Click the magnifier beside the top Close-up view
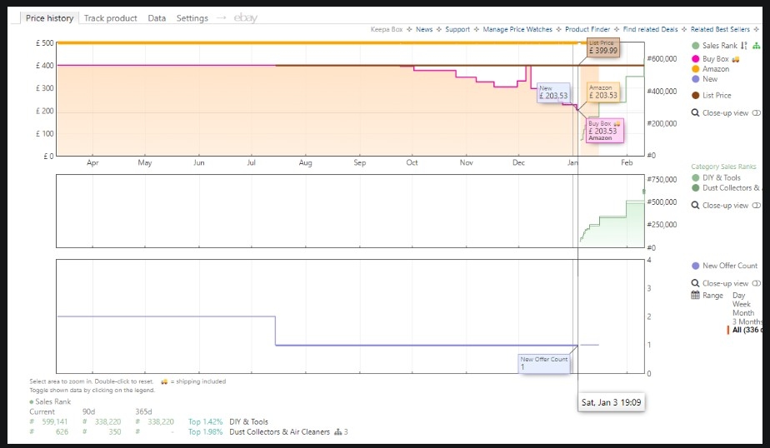 click(696, 113)
